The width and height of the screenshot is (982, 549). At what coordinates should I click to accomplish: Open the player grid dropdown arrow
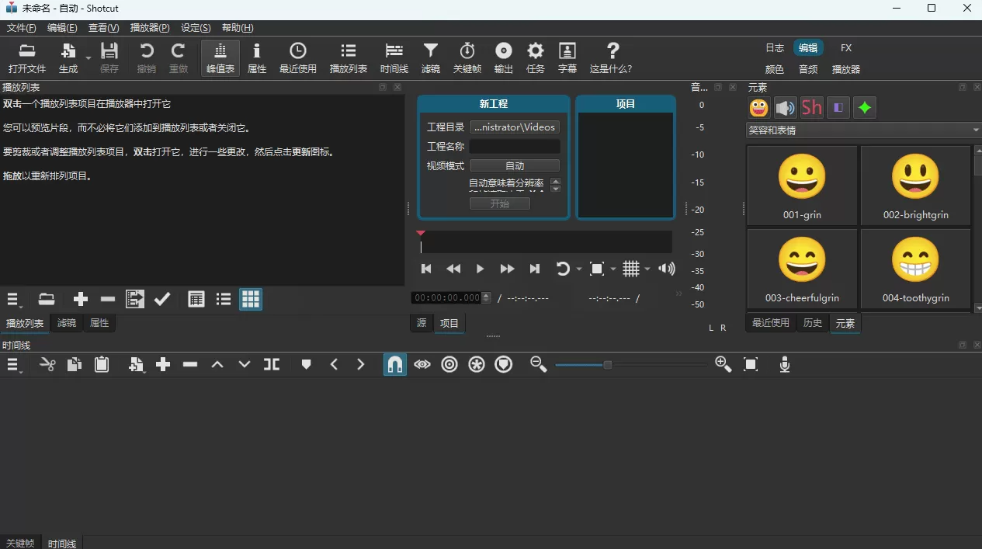pyautogui.click(x=647, y=269)
